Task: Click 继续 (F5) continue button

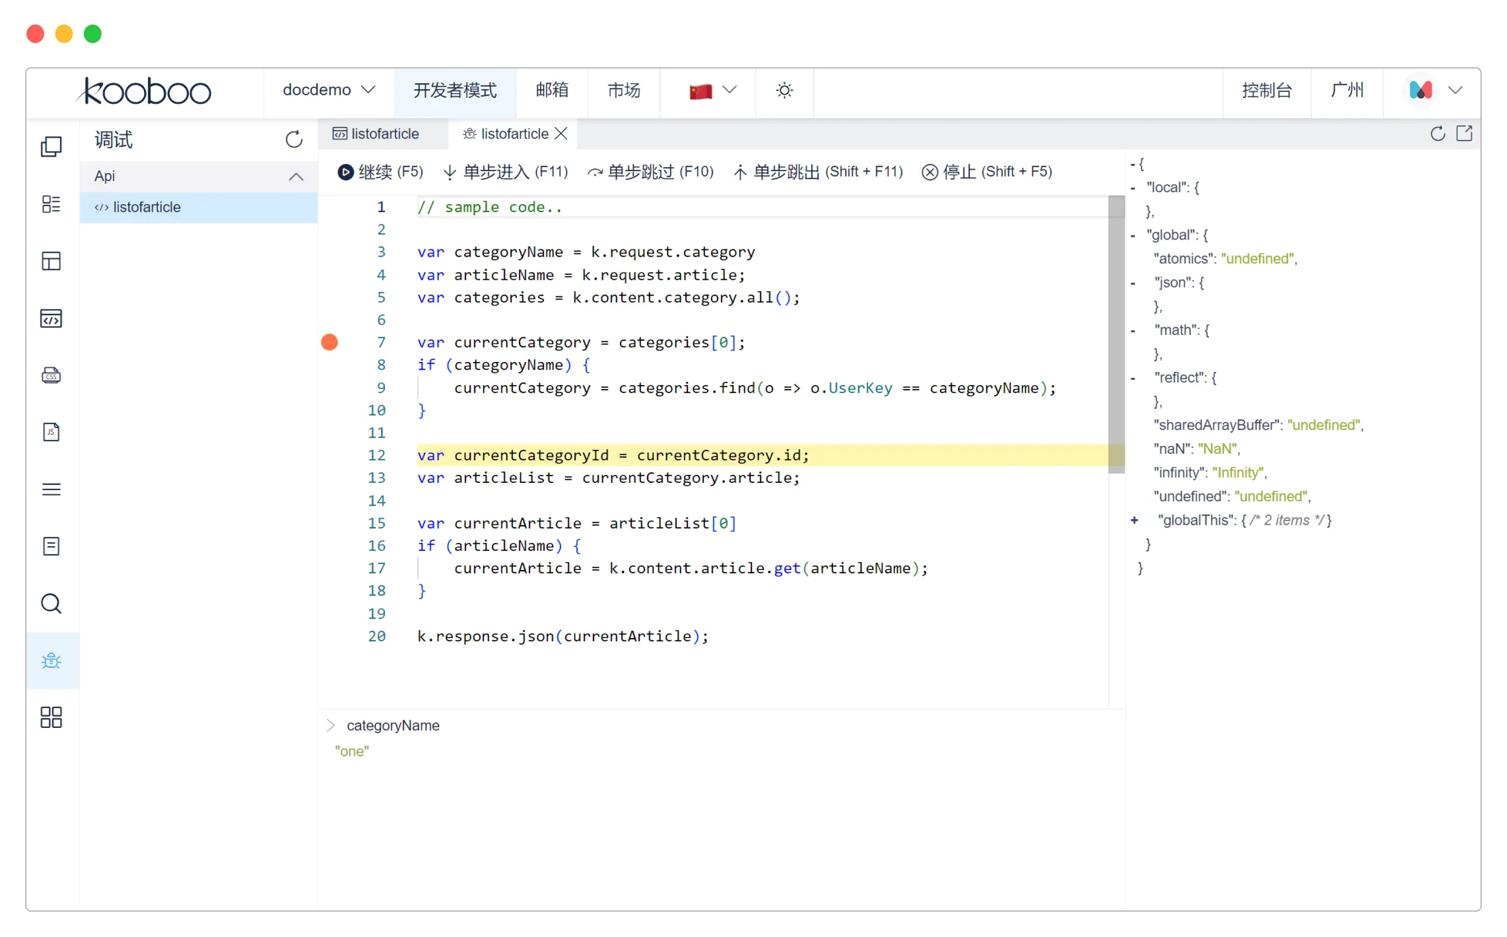Action: point(380,172)
